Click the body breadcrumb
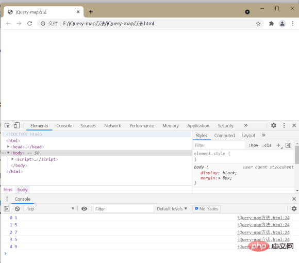 click(23, 190)
